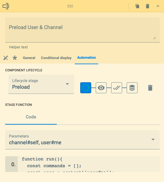
Task: Click the Preload User & Channel text area
Action: [82, 30]
